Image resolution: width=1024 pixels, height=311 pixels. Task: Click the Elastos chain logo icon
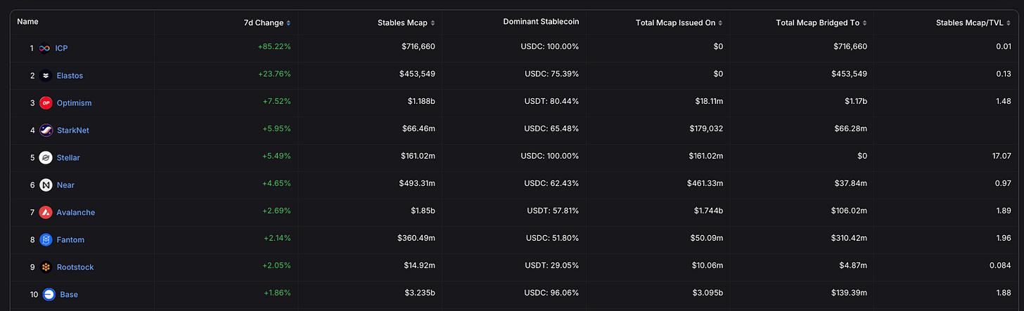[x=46, y=76]
